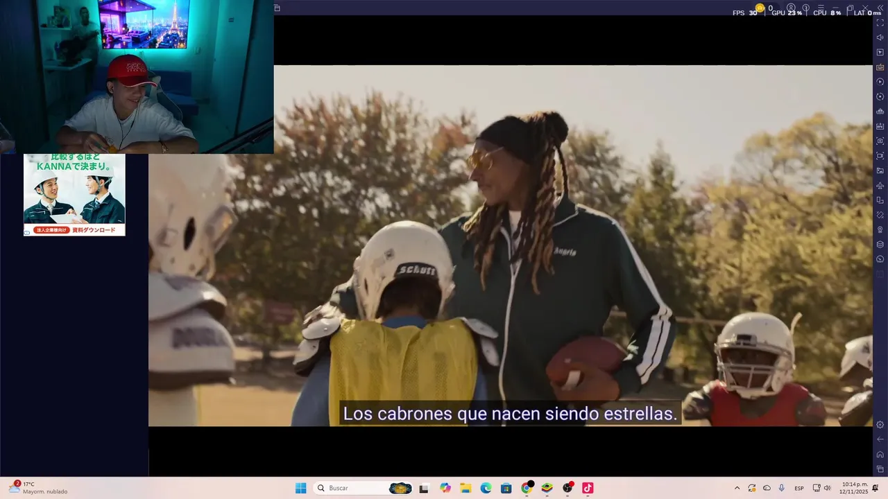Open File Explorer from the taskbar

point(466,488)
